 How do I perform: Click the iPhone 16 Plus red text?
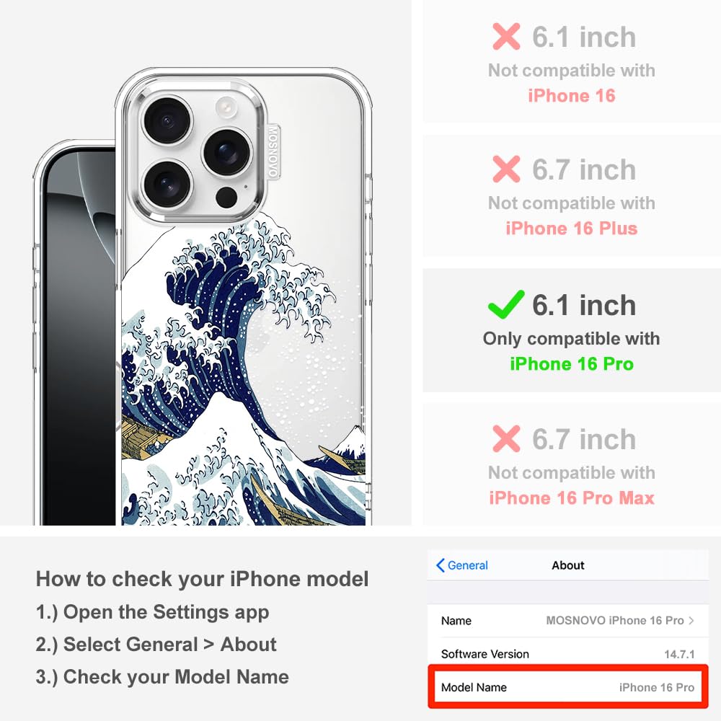click(572, 228)
